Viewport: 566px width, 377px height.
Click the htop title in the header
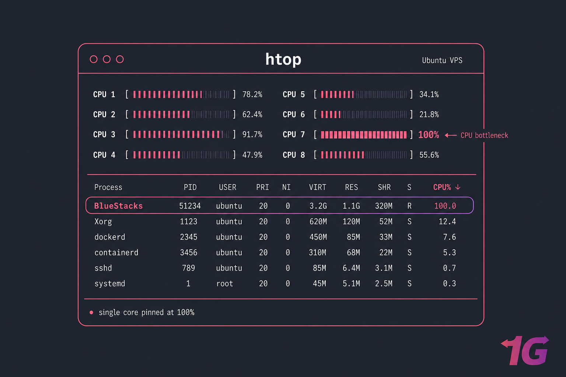283,59
